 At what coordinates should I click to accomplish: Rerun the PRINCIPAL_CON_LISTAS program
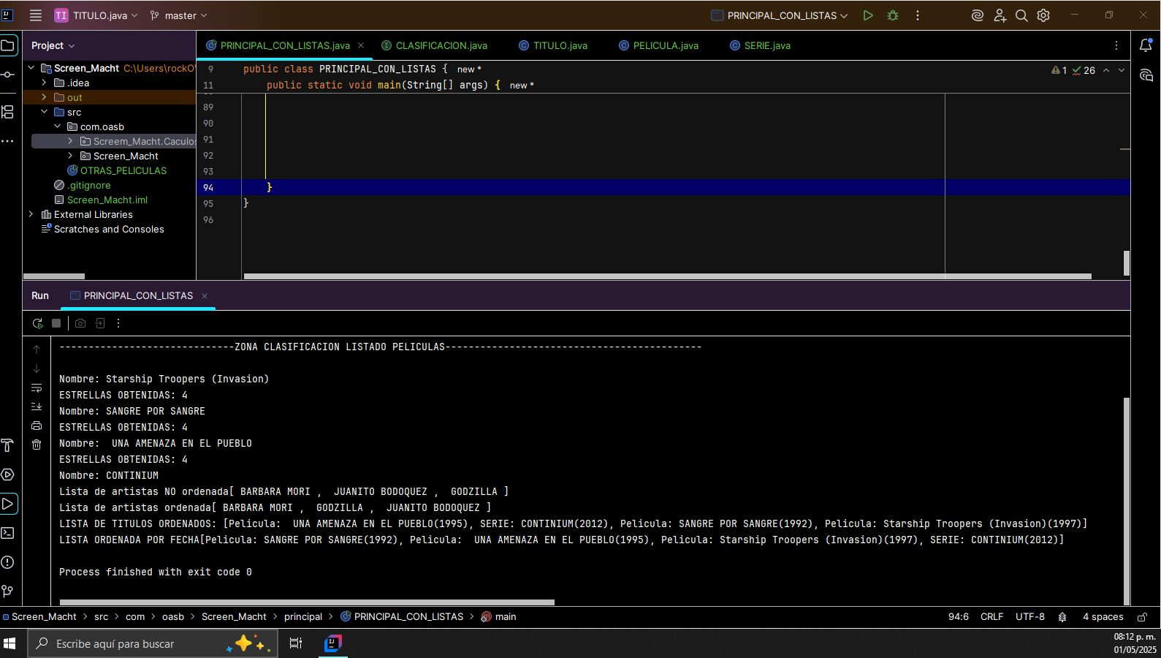point(37,323)
